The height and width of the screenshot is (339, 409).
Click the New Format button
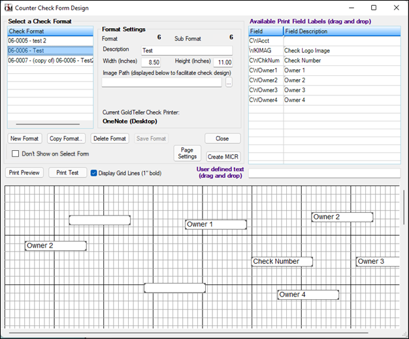[24, 138]
